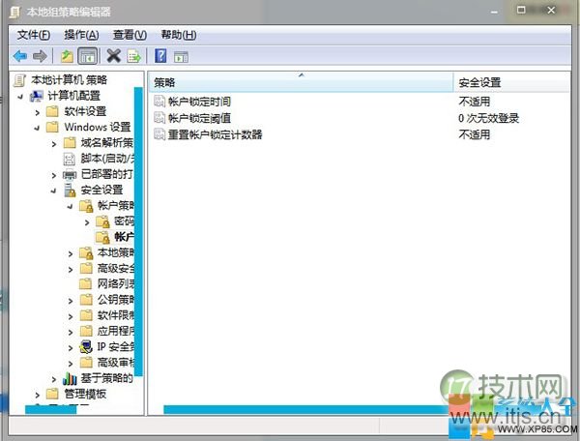Expand the 密码 policy node

coord(87,222)
